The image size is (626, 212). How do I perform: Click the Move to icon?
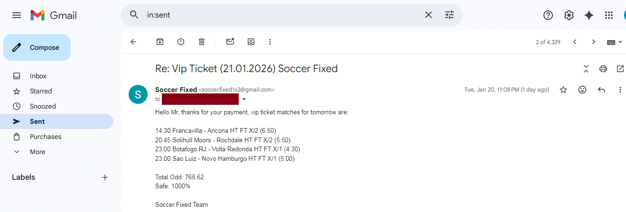(251, 42)
